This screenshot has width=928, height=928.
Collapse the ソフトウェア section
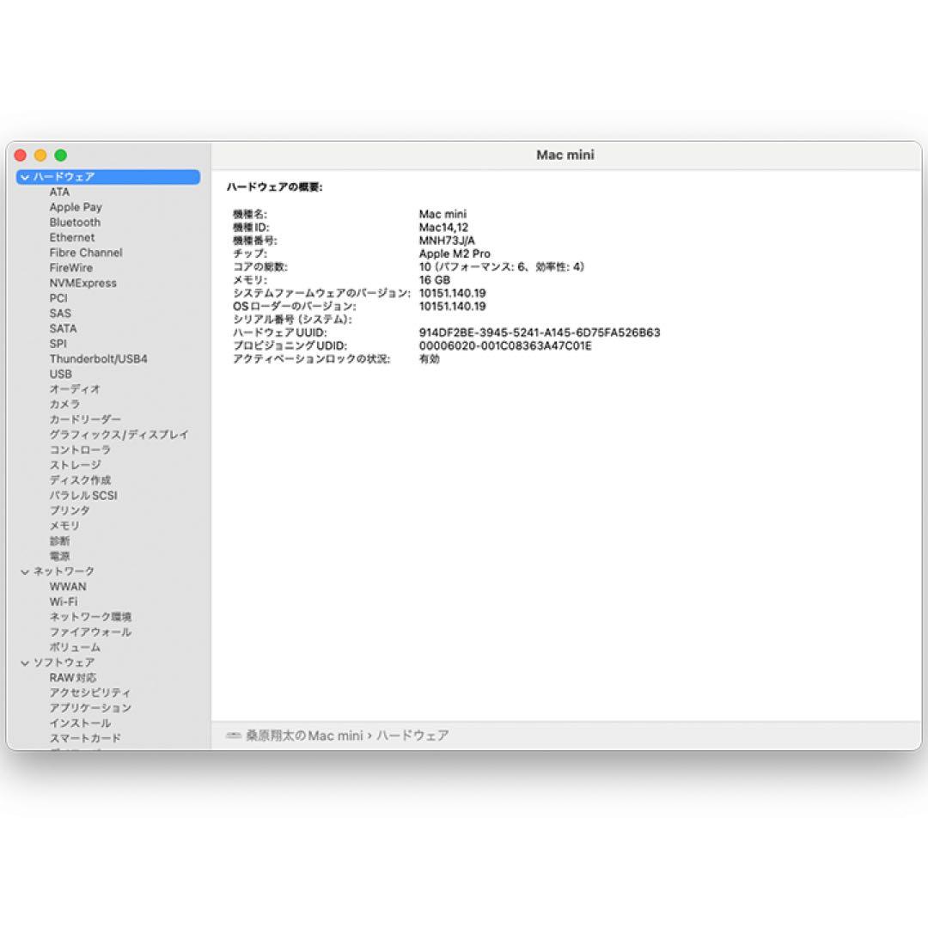click(23, 662)
